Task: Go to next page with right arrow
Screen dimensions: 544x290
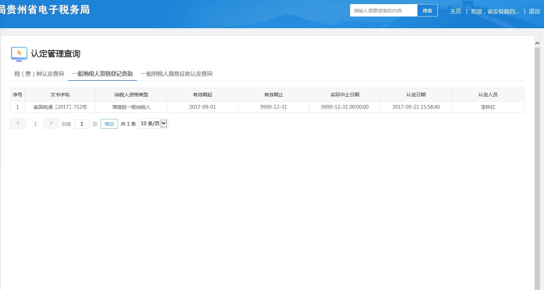Action: (x=51, y=123)
